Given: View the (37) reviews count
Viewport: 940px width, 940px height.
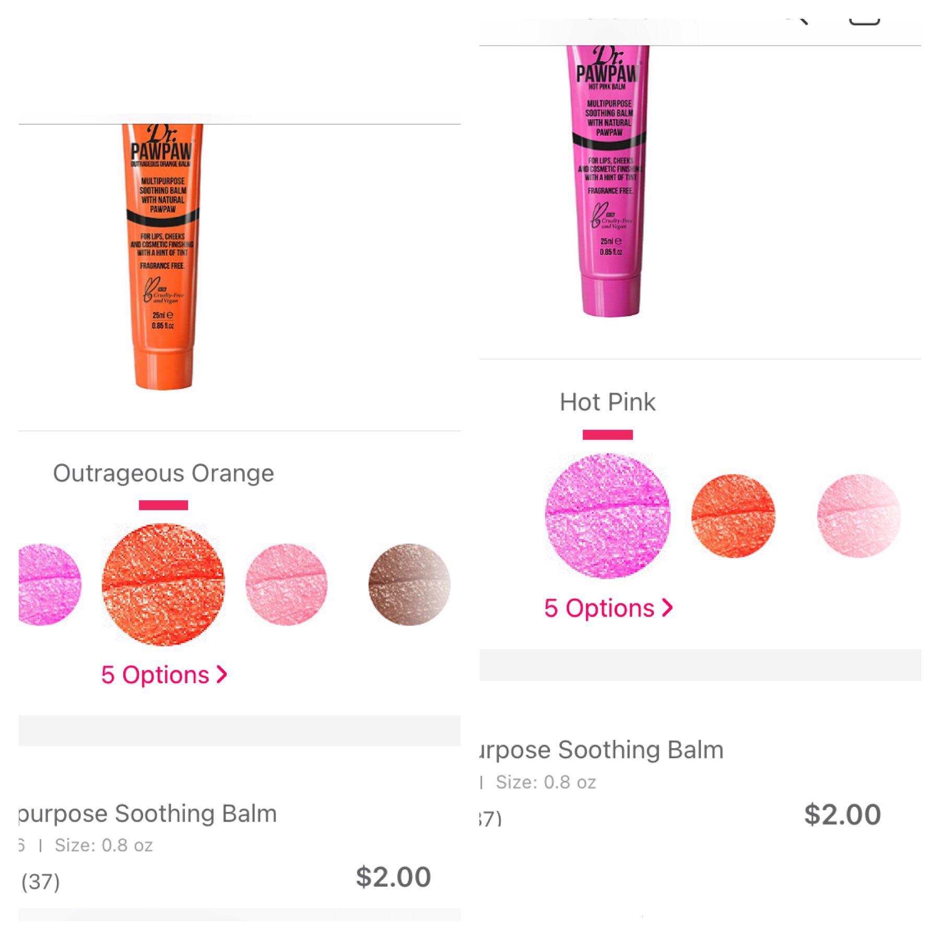Looking at the screenshot, I should [41, 882].
